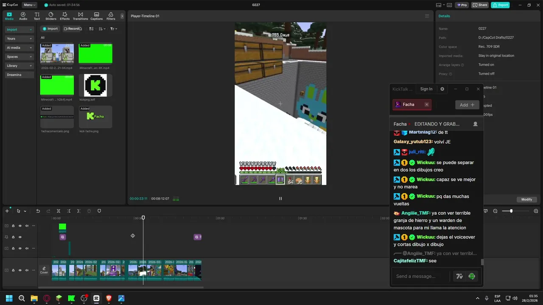Select the pointer selection tool
The width and height of the screenshot is (543, 305).
tap(18, 211)
